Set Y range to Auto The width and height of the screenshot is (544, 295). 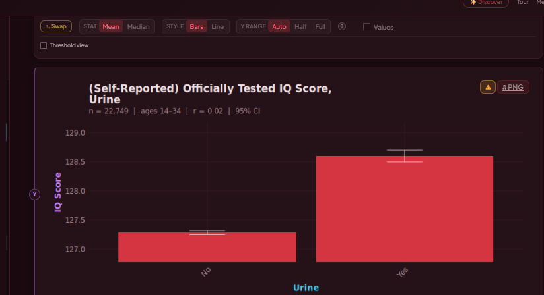point(279,27)
